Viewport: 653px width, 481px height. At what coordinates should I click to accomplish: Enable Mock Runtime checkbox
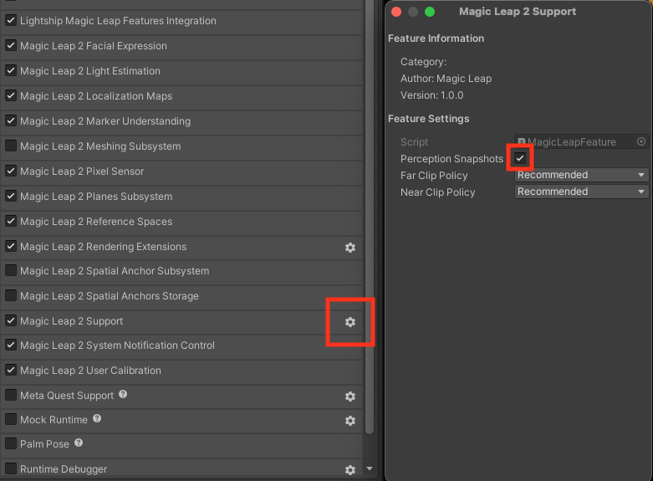pos(11,419)
